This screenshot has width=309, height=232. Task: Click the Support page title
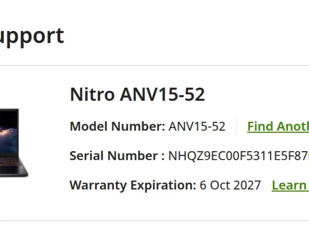point(31,35)
